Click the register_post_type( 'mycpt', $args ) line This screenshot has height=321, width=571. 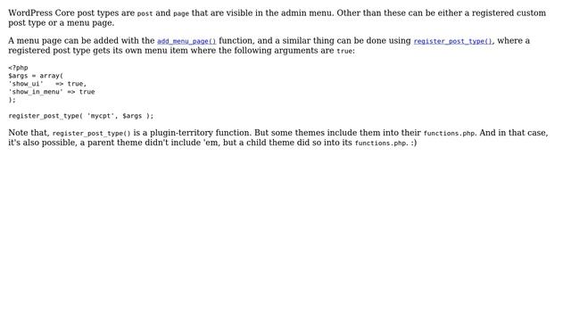click(x=81, y=116)
